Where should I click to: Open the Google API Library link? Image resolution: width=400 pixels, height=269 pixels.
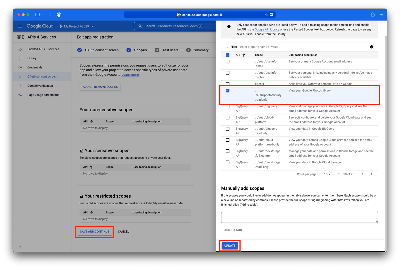click(267, 29)
